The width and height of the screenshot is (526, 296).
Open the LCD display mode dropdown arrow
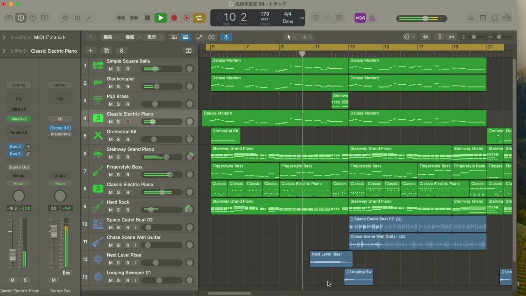click(302, 18)
